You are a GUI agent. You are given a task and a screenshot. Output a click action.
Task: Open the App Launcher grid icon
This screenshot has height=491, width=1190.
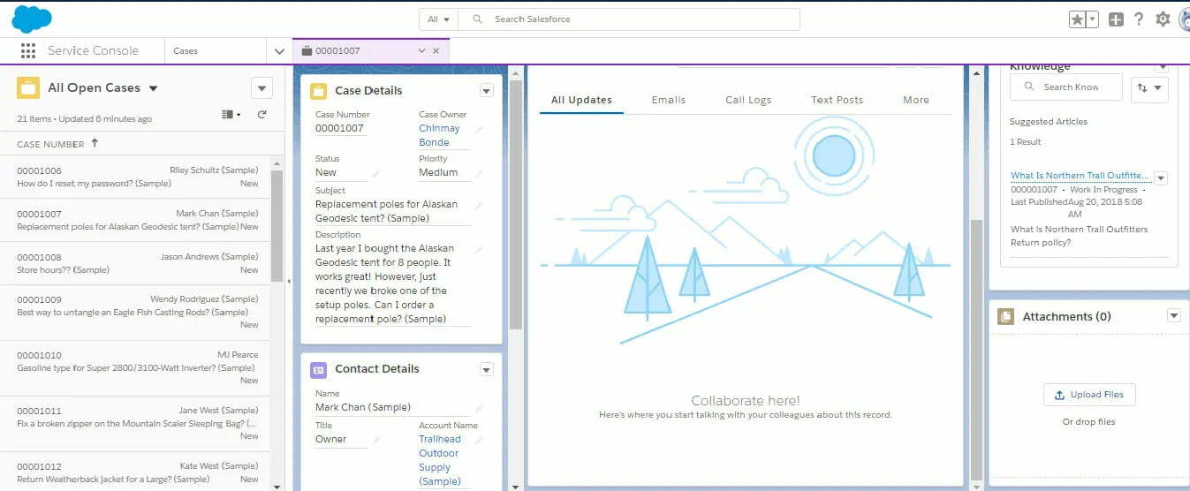pos(27,51)
